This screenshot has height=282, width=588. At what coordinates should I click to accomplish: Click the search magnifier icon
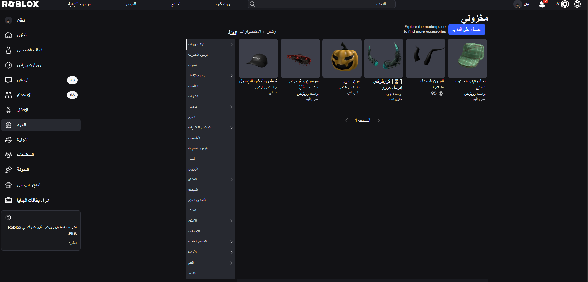coord(253,4)
